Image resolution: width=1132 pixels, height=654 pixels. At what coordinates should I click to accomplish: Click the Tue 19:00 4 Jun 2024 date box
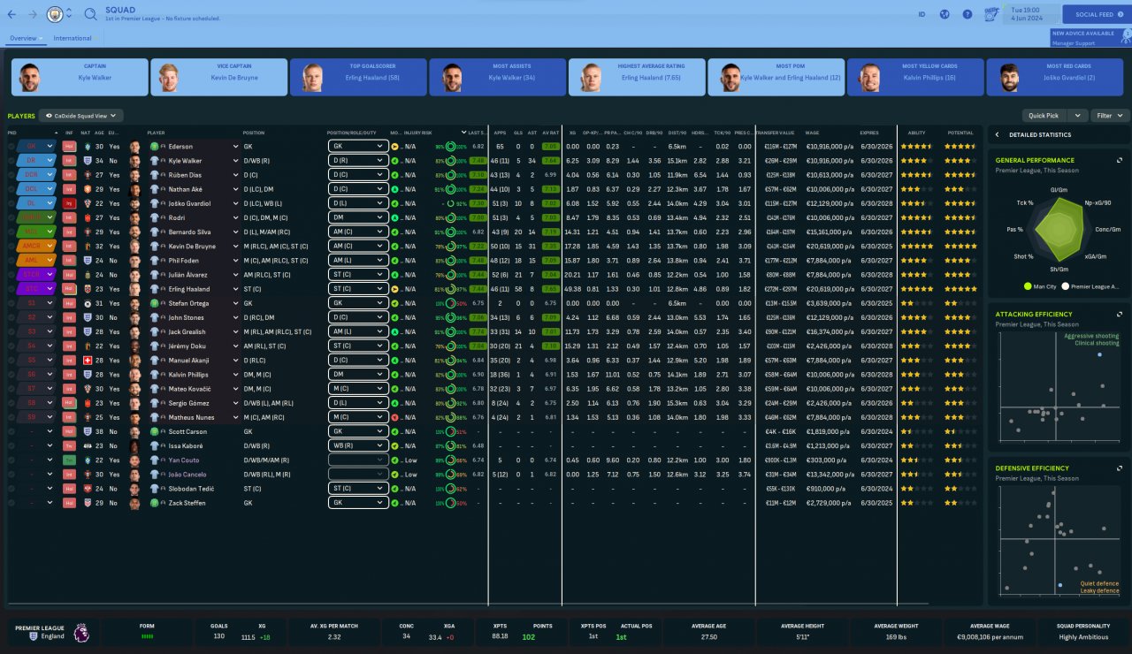tap(1033, 14)
